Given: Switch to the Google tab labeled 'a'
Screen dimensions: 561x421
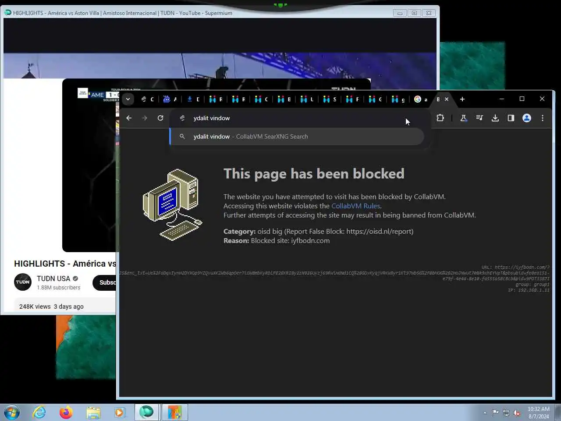Looking at the screenshot, I should [x=421, y=99].
